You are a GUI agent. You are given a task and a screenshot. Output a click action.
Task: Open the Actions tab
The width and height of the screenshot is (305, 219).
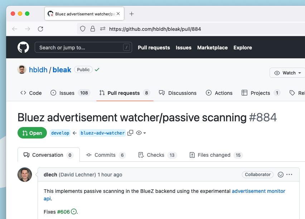coord(219,93)
